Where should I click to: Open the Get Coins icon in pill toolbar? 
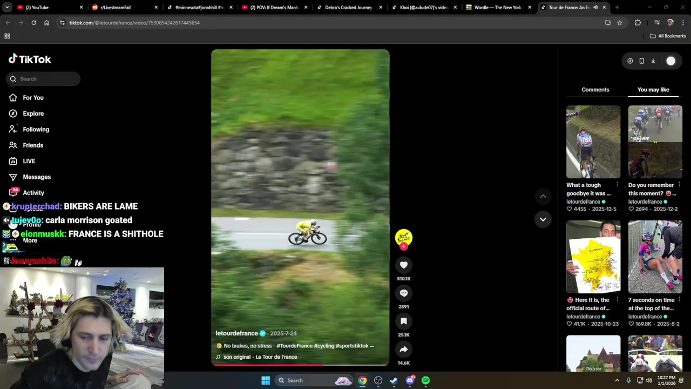tap(630, 61)
